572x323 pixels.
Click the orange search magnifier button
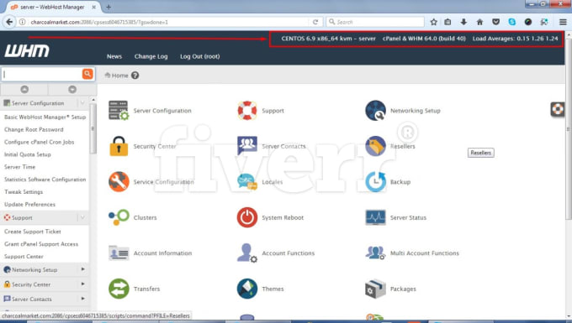(87, 74)
